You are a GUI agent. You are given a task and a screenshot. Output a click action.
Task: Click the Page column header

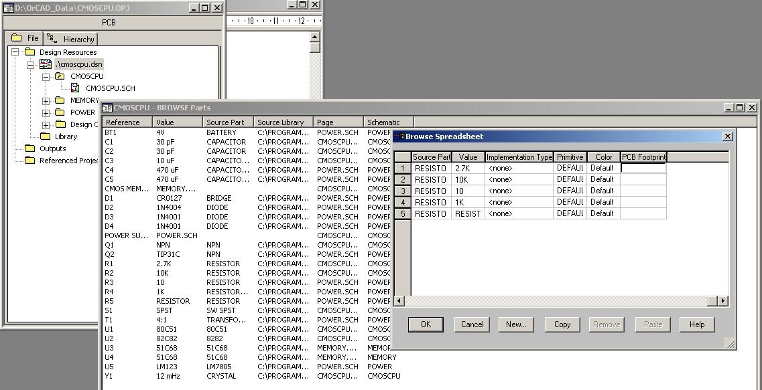(338, 122)
